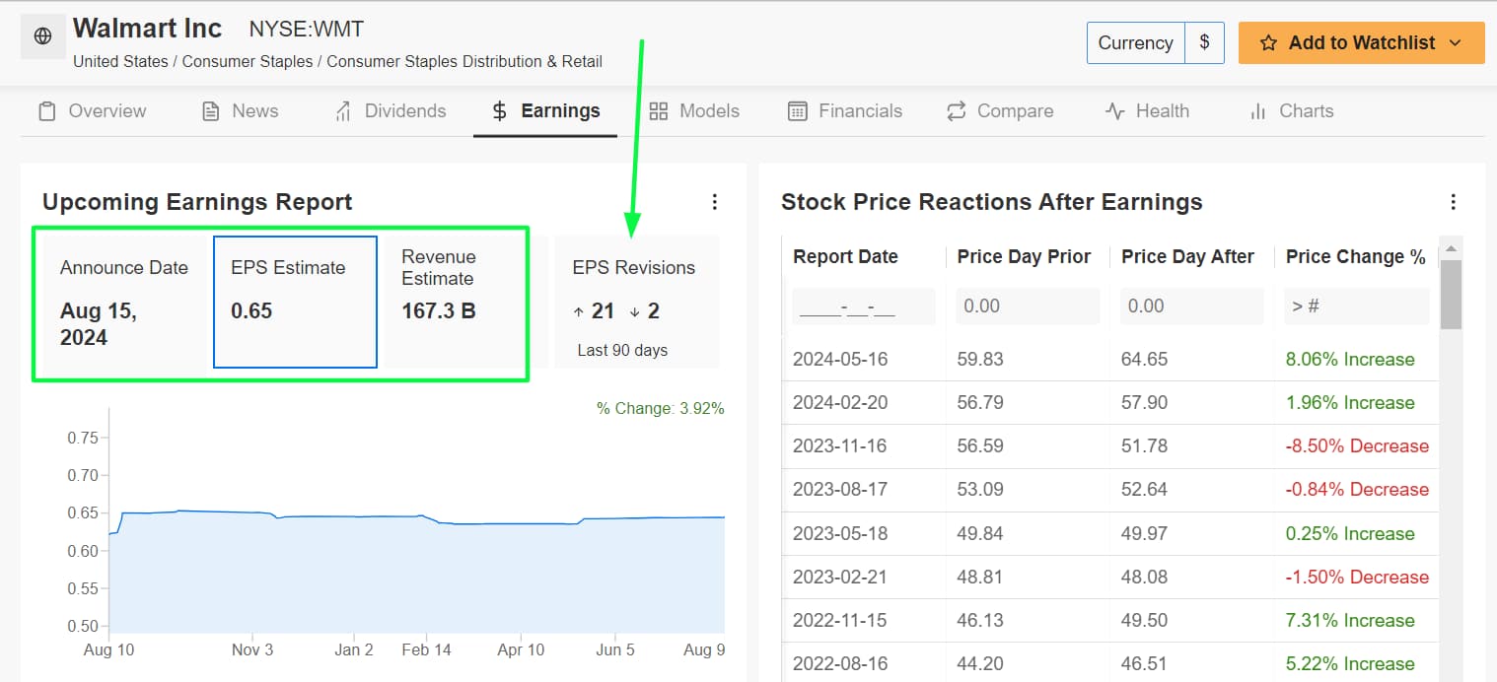Click the document icon on News tab
Image resolution: width=1497 pixels, height=682 pixels.
(x=210, y=111)
